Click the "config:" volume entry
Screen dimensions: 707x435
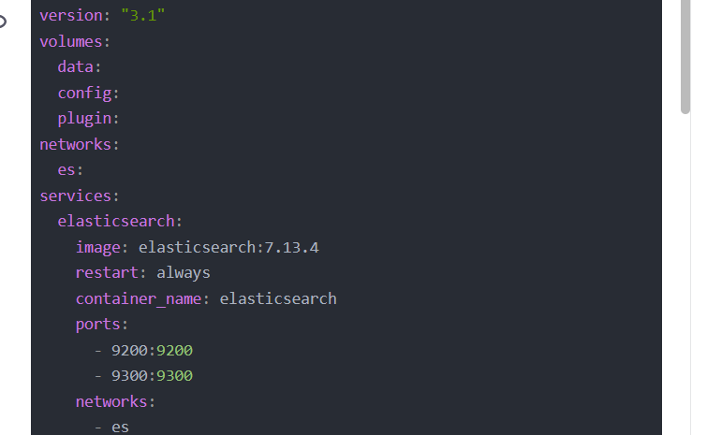(x=88, y=94)
